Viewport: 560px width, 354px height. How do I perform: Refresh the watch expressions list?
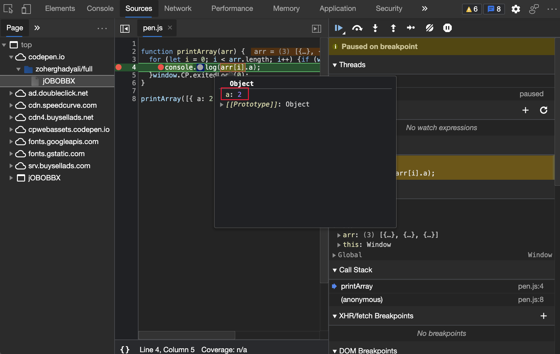click(543, 110)
